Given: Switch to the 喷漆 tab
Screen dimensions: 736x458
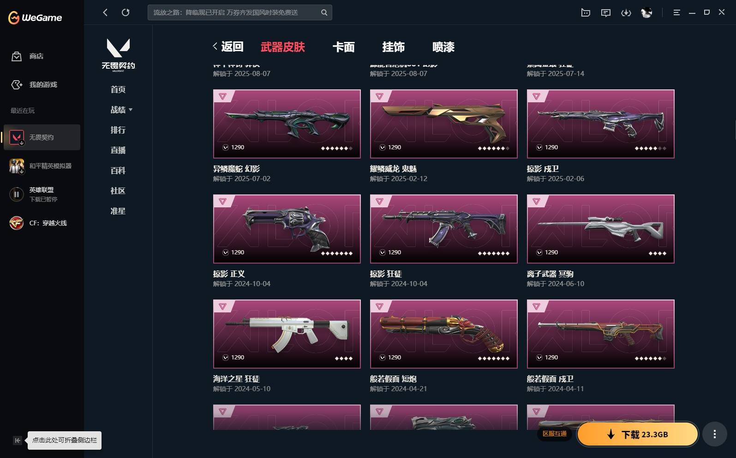Looking at the screenshot, I should coord(443,47).
